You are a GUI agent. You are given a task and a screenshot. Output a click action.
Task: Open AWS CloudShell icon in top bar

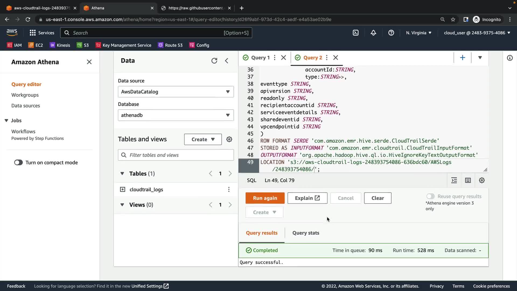tap(355, 33)
